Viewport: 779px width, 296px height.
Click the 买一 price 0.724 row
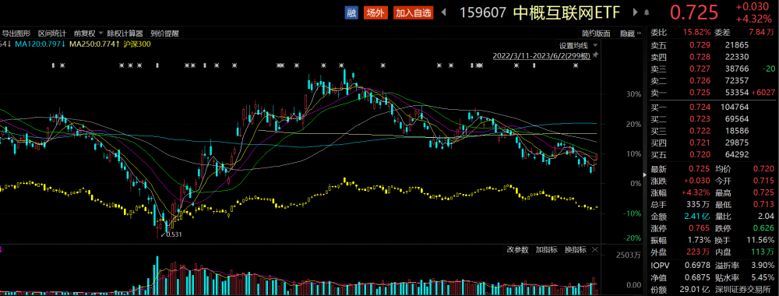click(713, 107)
